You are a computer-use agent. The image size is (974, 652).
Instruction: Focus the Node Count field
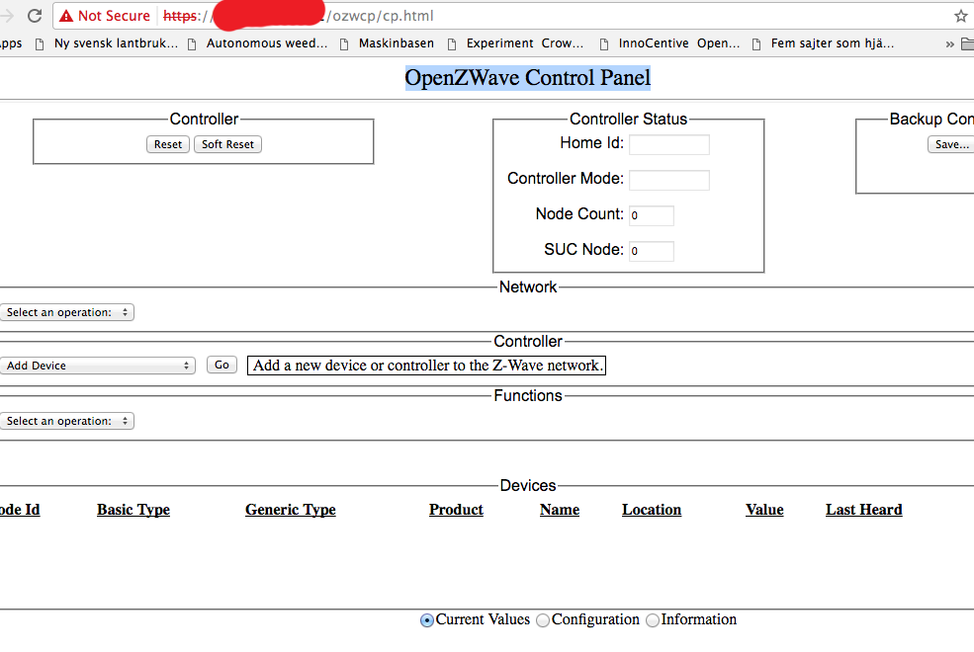651,215
